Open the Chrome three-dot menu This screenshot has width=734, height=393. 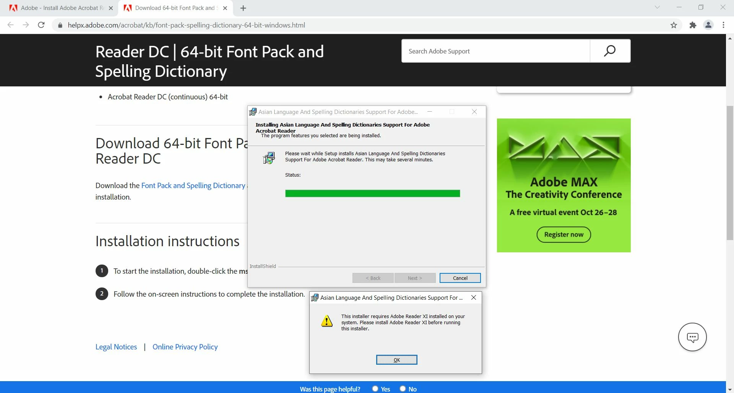point(723,25)
